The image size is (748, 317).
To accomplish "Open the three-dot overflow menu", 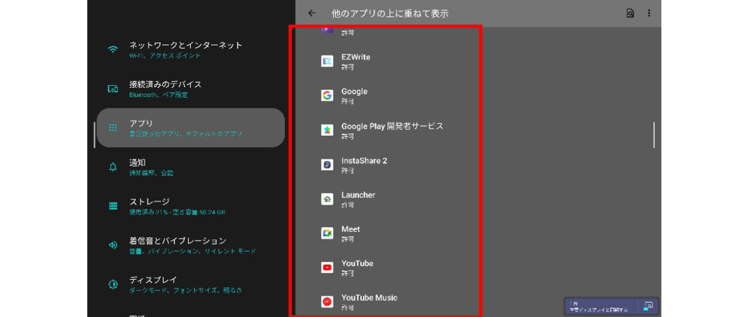I will click(x=649, y=13).
